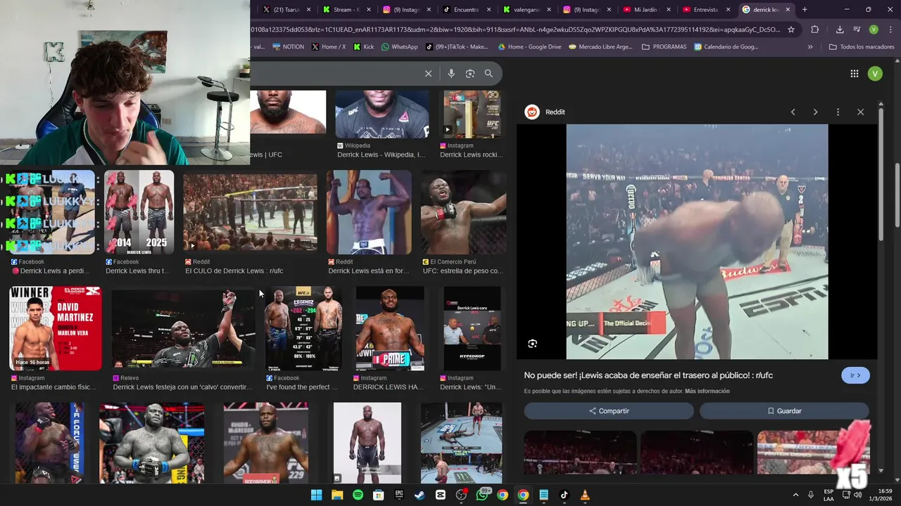The height and width of the screenshot is (506, 901).
Task: Open File Explorer from taskbar
Action: point(337,495)
